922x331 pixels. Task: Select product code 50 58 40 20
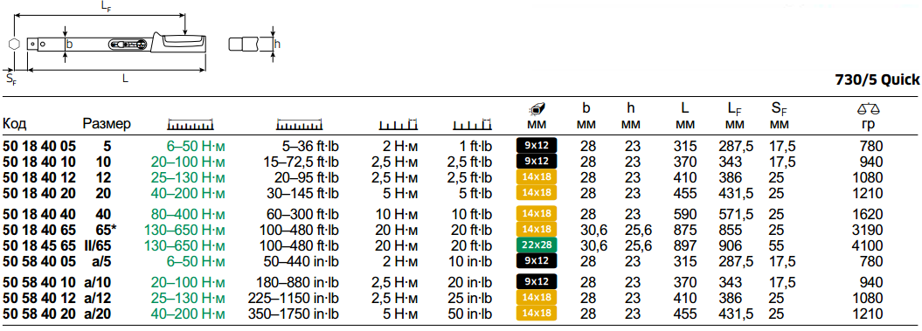coord(39,314)
